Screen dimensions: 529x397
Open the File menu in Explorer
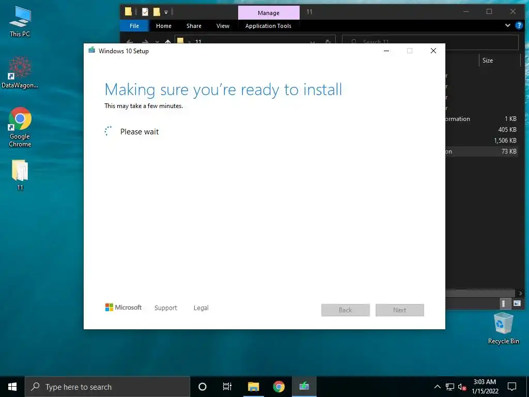coord(134,26)
